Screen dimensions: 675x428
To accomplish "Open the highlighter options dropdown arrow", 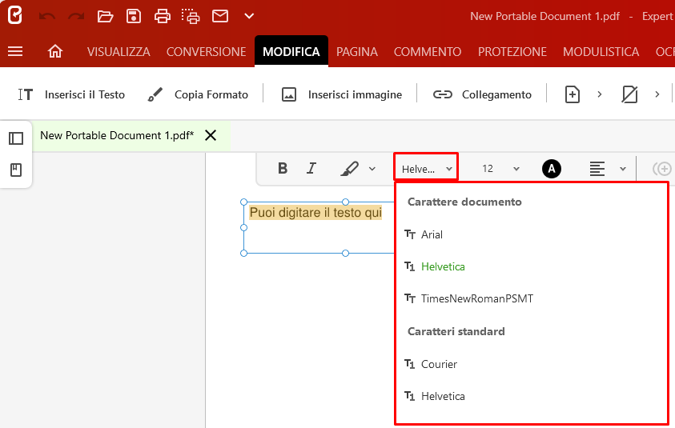I will point(372,169).
